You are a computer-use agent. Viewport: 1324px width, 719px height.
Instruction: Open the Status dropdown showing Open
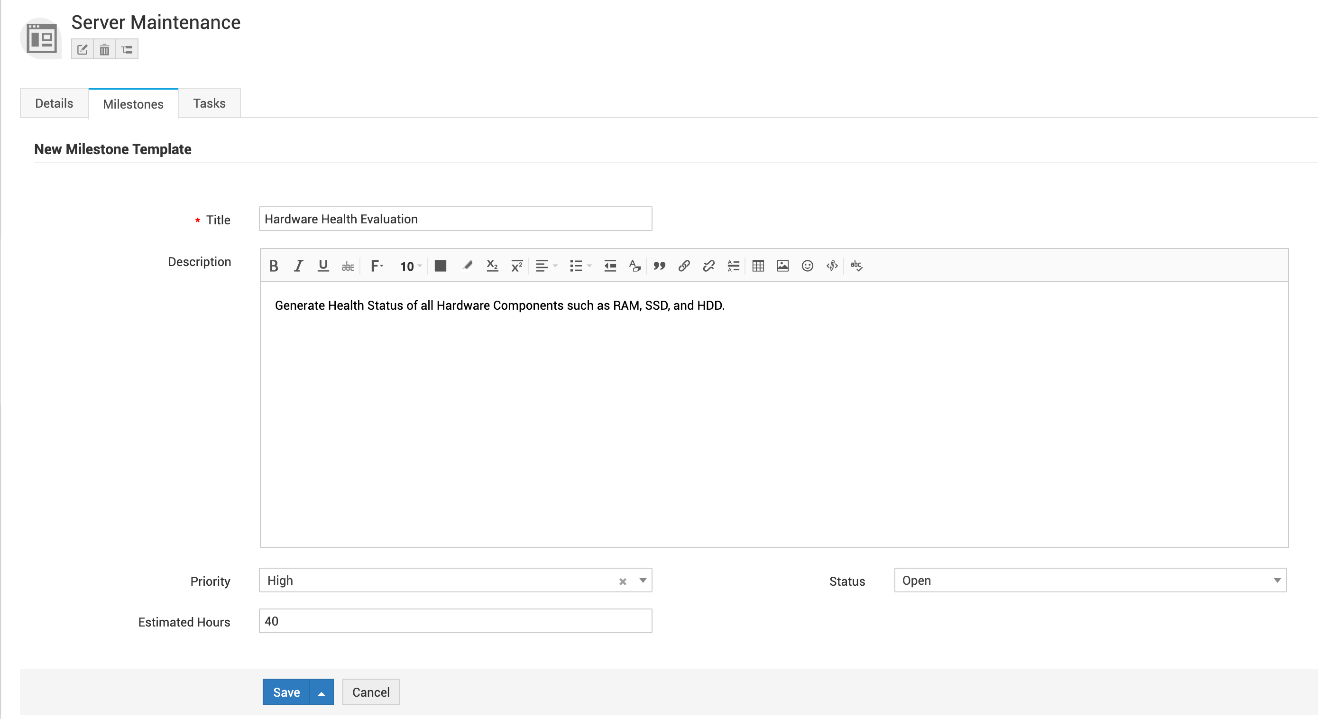click(x=1090, y=580)
